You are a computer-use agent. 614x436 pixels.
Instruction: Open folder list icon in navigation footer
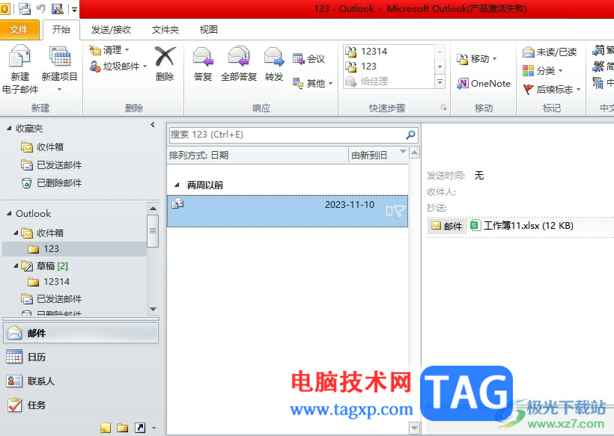[123, 428]
